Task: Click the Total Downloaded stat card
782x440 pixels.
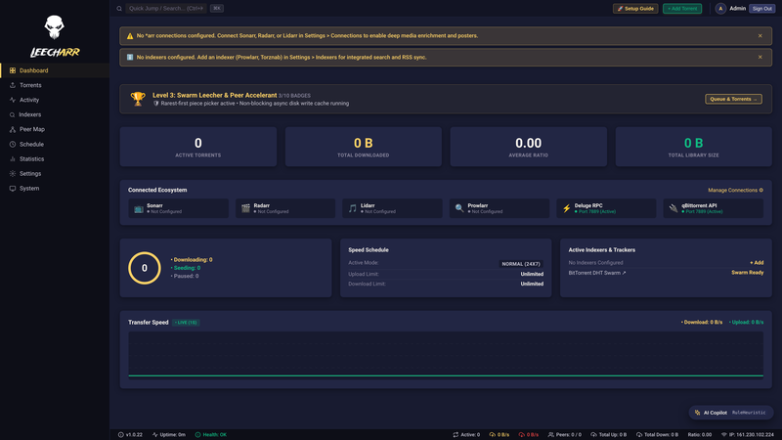Action: (363, 147)
